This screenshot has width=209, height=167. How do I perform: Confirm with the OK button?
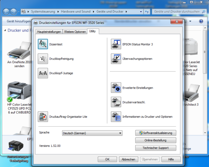click(x=107, y=159)
